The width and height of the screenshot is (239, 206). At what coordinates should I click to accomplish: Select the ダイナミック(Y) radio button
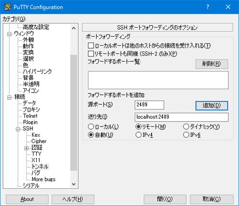pyautogui.click(x=186, y=127)
